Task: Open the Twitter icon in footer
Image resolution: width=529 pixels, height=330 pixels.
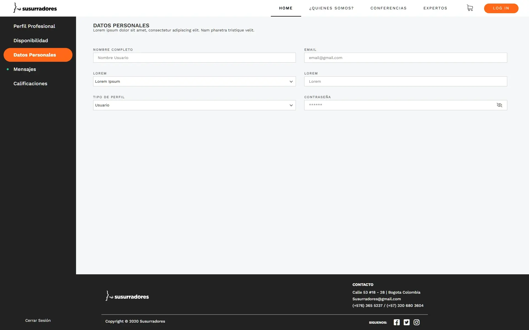Action: pyautogui.click(x=407, y=322)
